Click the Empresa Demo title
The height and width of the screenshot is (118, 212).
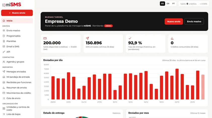61,21
